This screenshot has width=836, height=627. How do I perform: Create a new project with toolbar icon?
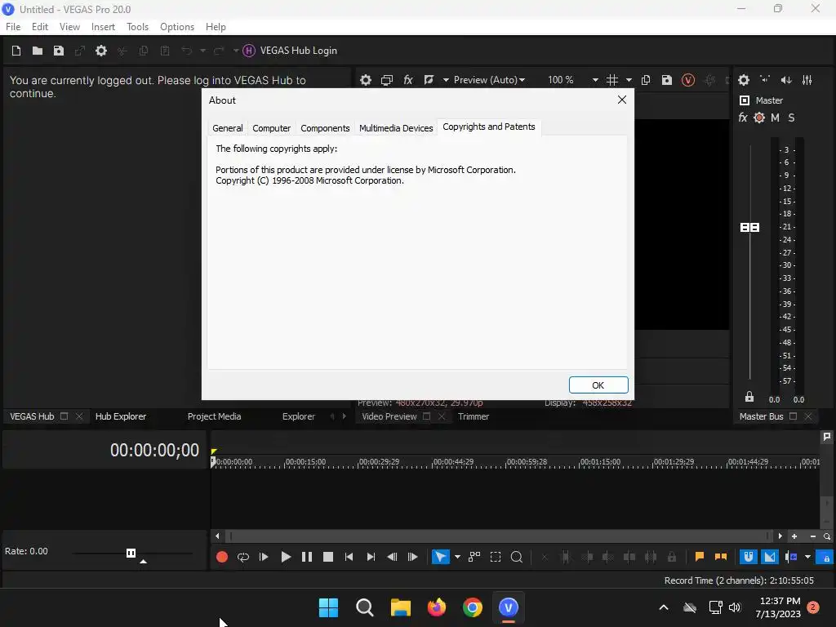coord(16,51)
